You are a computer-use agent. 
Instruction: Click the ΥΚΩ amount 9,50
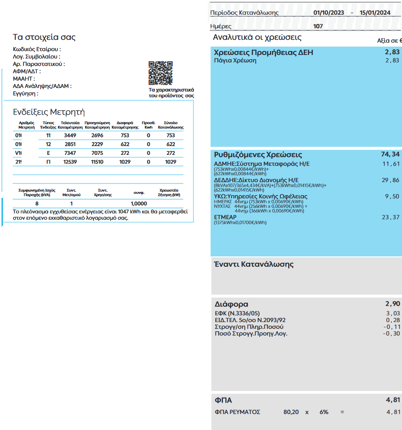click(392, 196)
